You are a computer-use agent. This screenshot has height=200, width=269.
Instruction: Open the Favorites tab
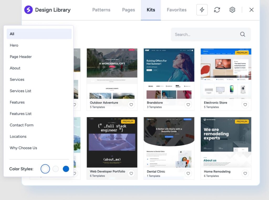pyautogui.click(x=177, y=10)
